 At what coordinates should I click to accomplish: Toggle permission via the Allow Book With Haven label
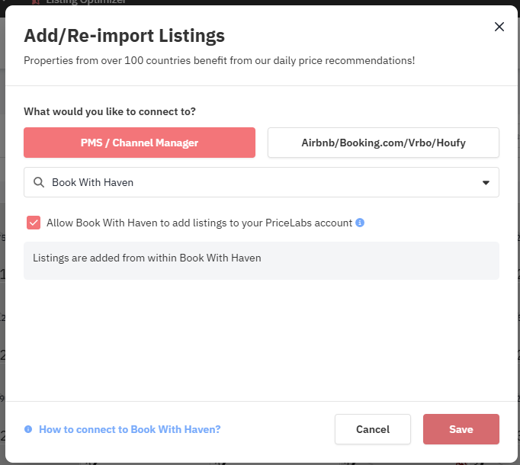point(199,223)
